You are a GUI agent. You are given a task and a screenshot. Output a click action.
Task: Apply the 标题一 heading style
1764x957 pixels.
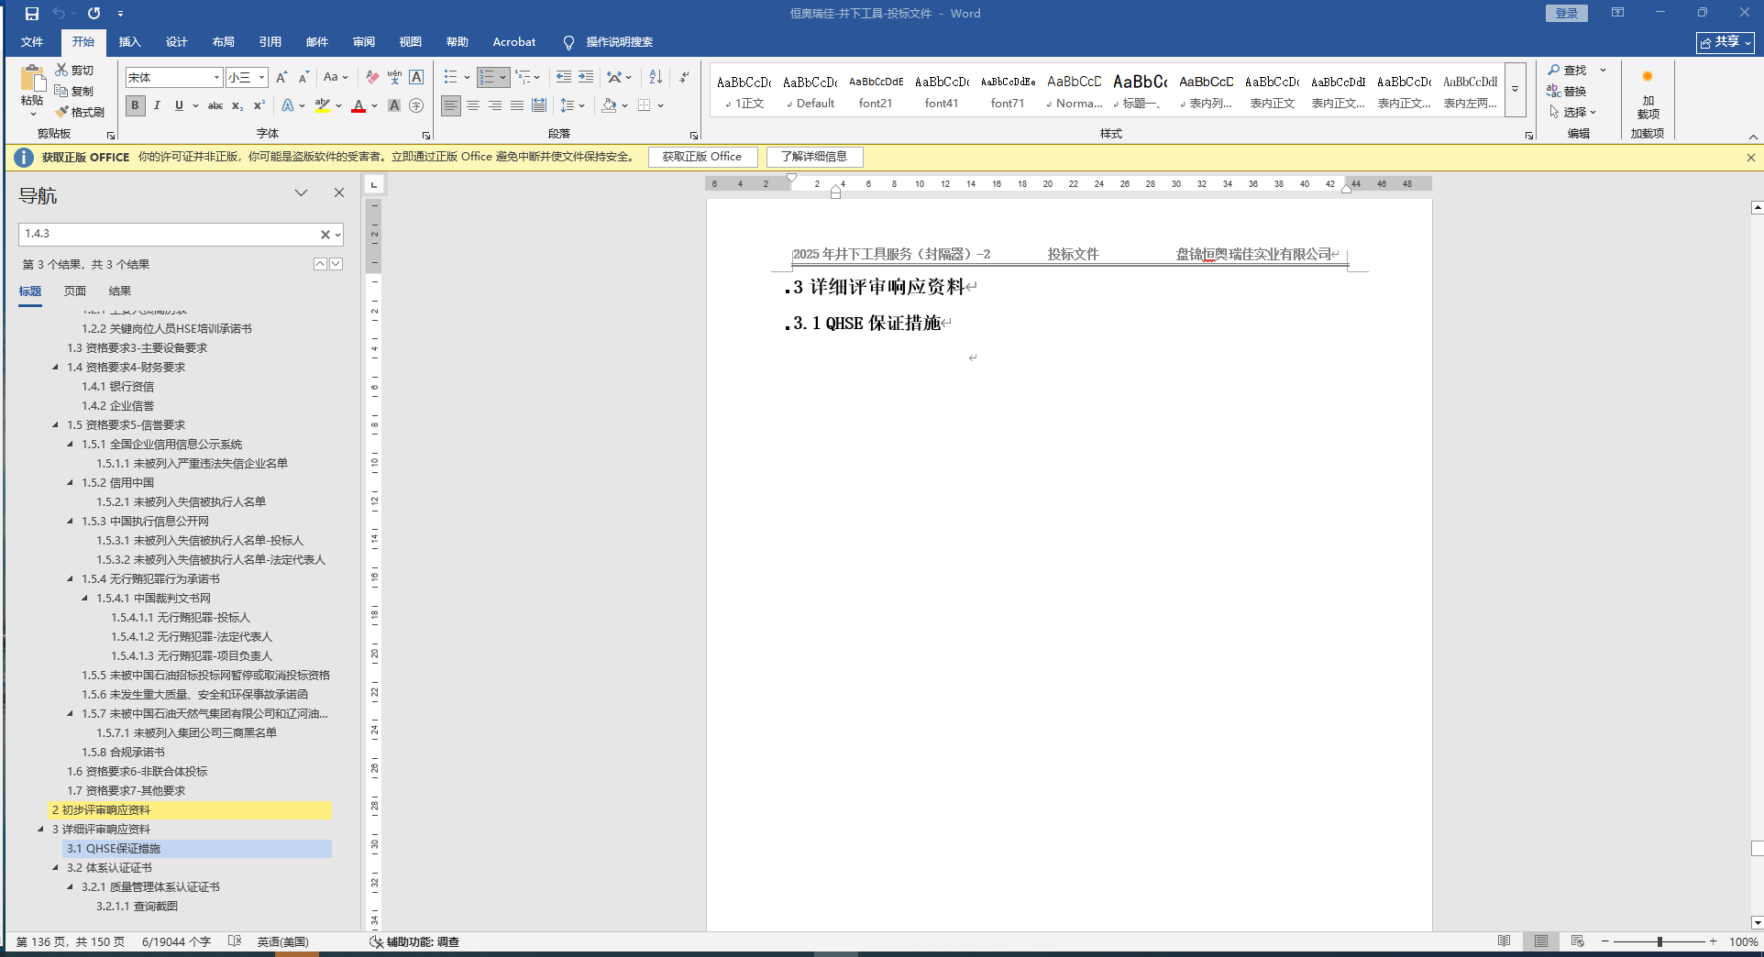point(1140,90)
